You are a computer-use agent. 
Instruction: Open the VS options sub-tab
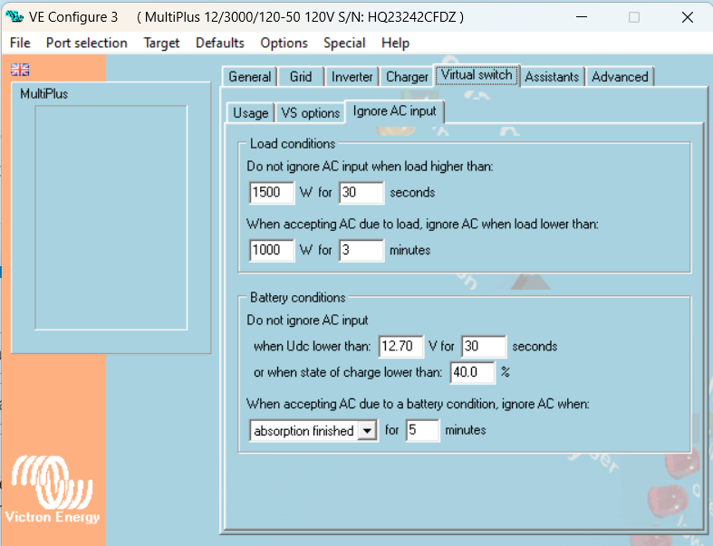point(310,113)
